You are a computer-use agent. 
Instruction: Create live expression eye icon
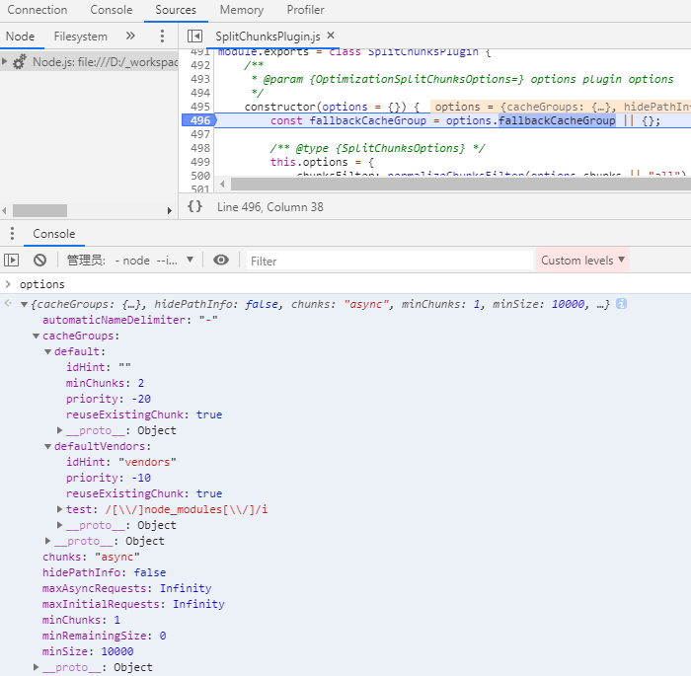[x=221, y=261]
